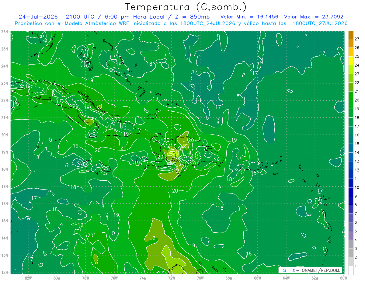
Task: Click latitude axis label "26N"
Action: 5,32
